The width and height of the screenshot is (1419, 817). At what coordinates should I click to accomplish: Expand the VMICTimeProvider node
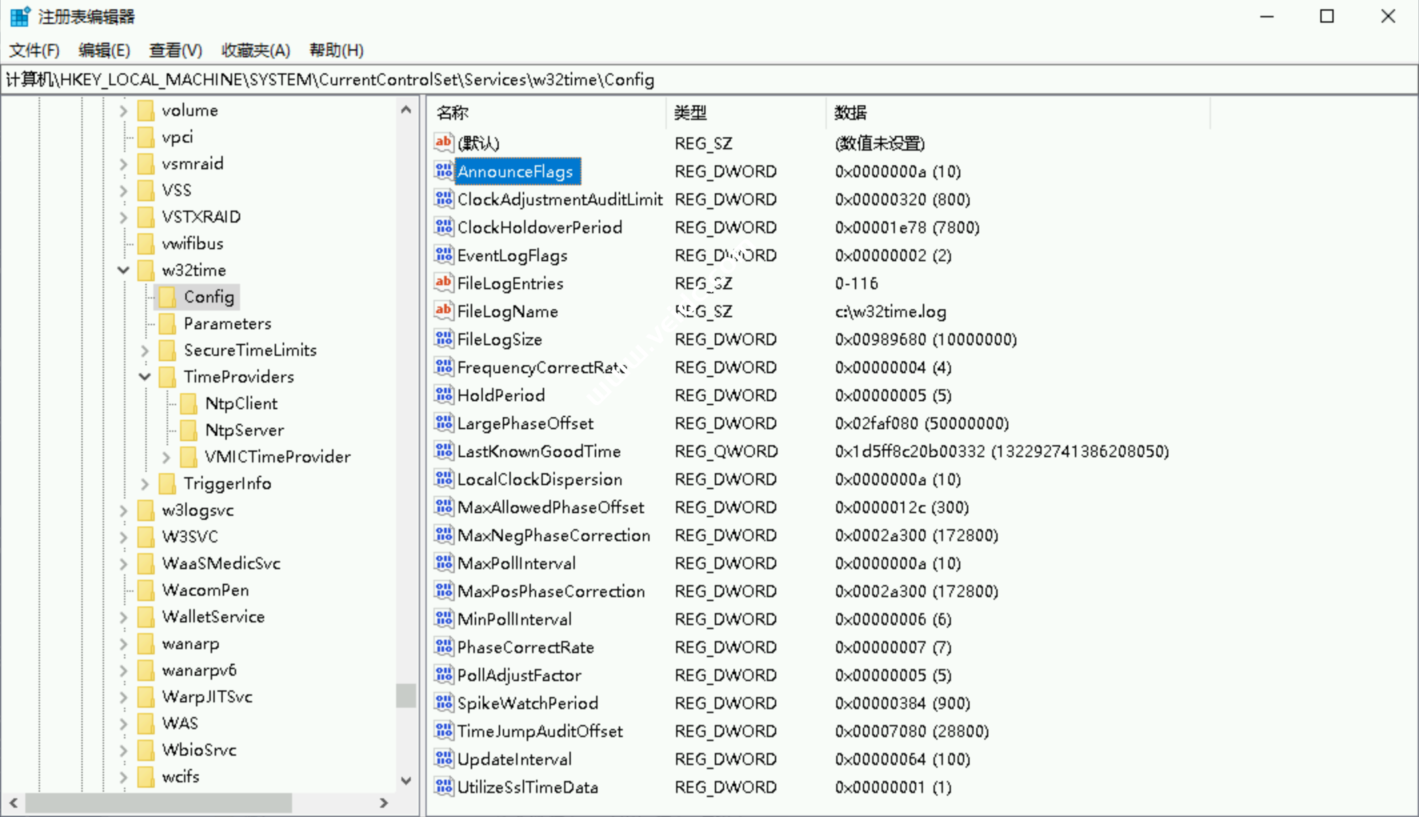[166, 456]
